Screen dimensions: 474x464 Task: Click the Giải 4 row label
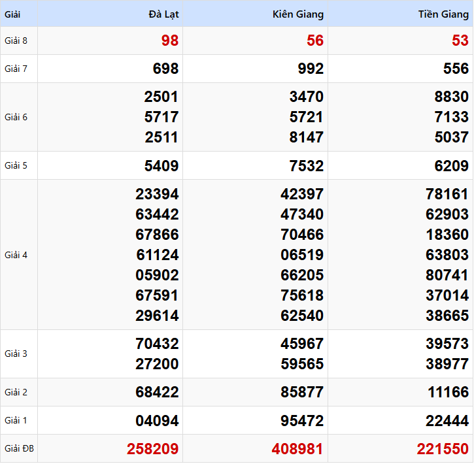click(16, 256)
